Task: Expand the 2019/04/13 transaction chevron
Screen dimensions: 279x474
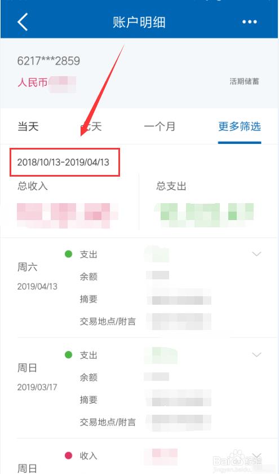Action: 256,254
